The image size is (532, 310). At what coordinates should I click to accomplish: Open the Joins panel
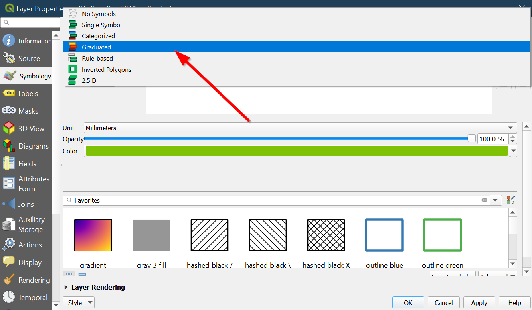[26, 204]
